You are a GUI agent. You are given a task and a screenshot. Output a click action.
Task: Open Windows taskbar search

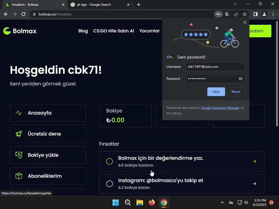point(128,202)
